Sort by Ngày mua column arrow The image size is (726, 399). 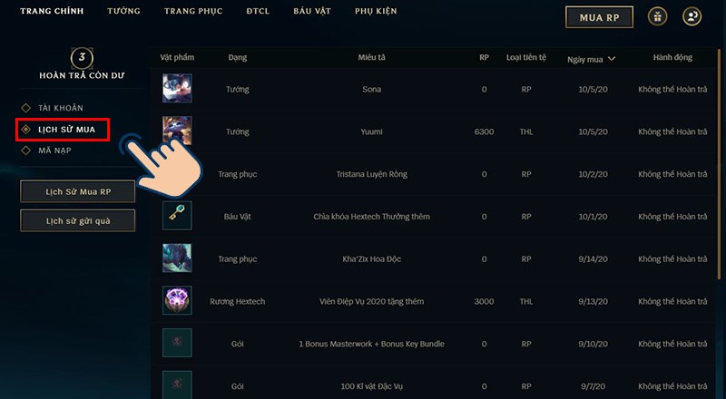tap(612, 59)
